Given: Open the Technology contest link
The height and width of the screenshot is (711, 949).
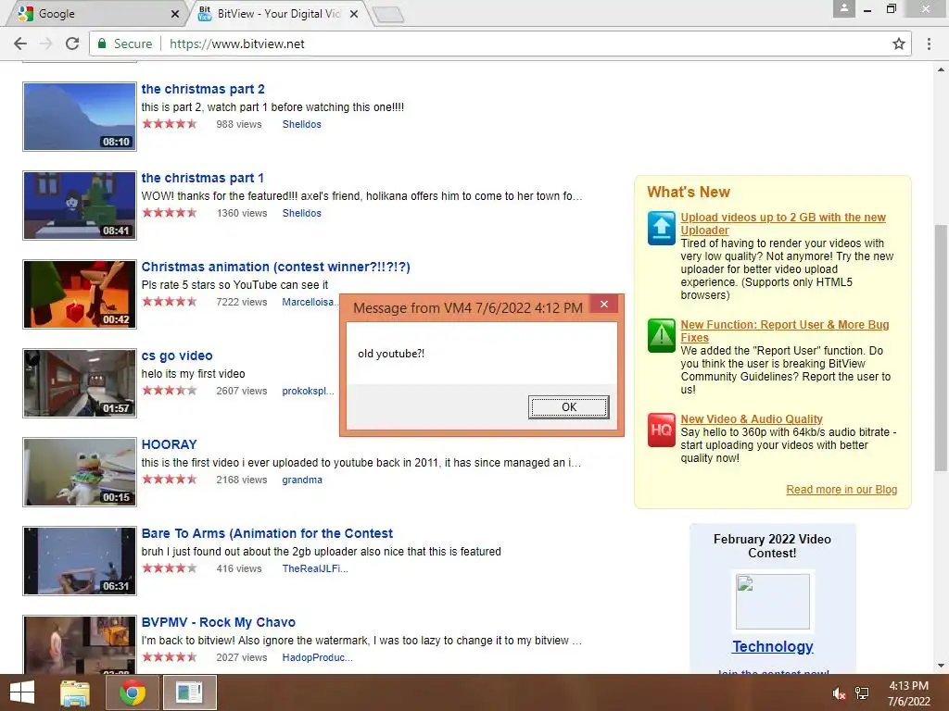Looking at the screenshot, I should (772, 646).
